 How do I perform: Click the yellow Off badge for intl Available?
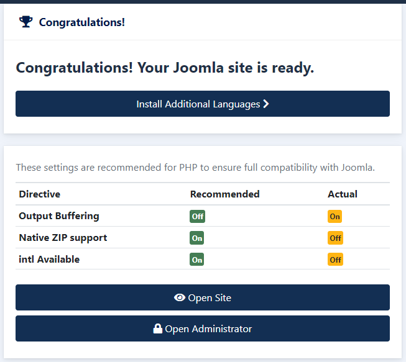click(335, 260)
